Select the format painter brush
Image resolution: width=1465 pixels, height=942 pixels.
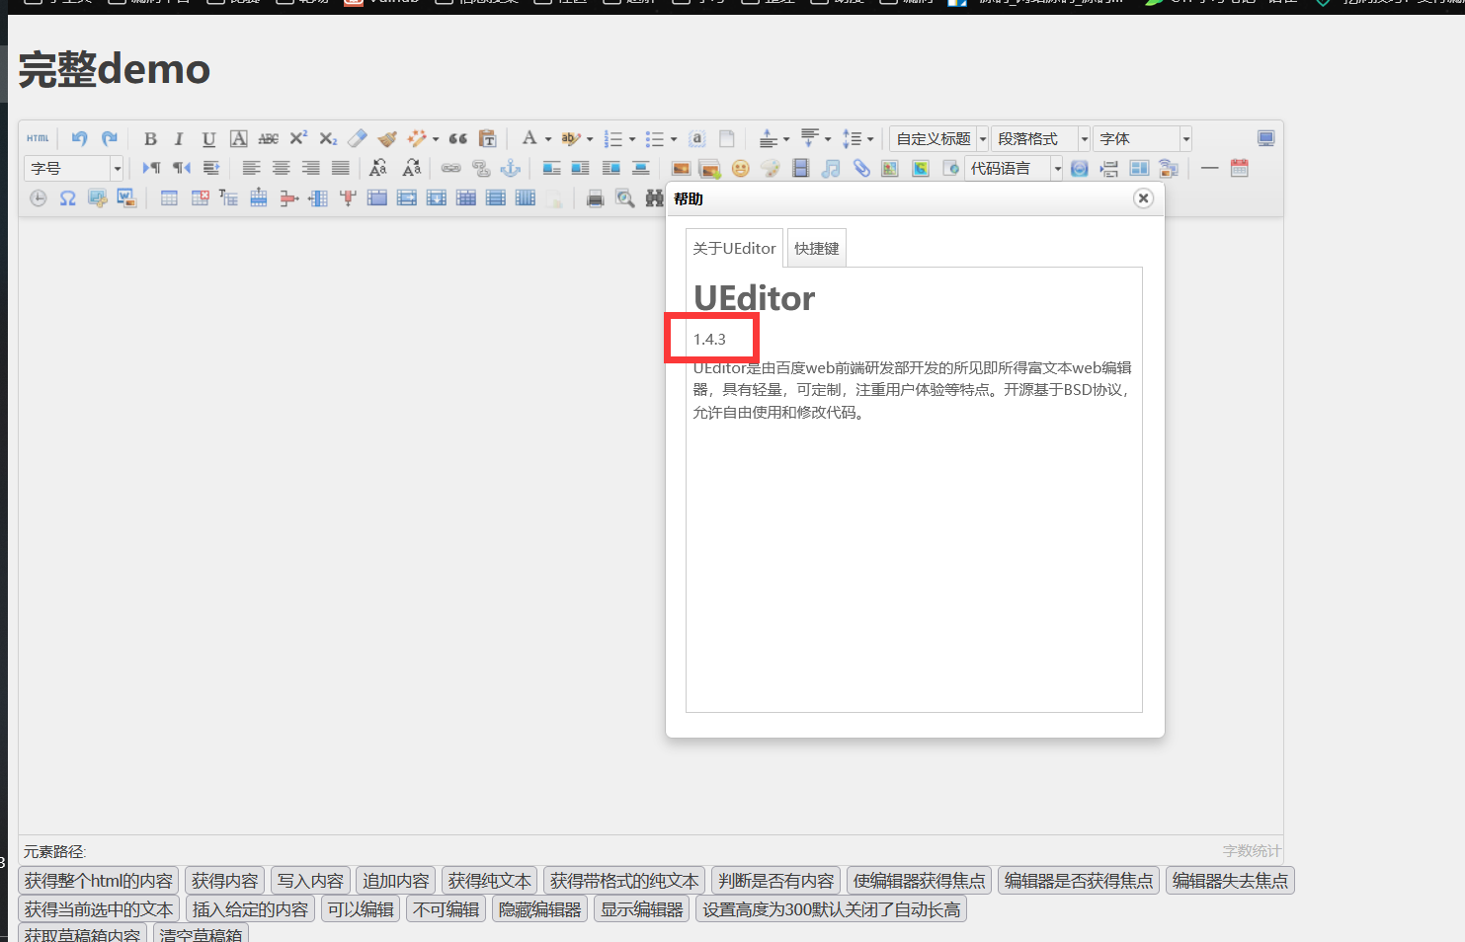point(387,138)
